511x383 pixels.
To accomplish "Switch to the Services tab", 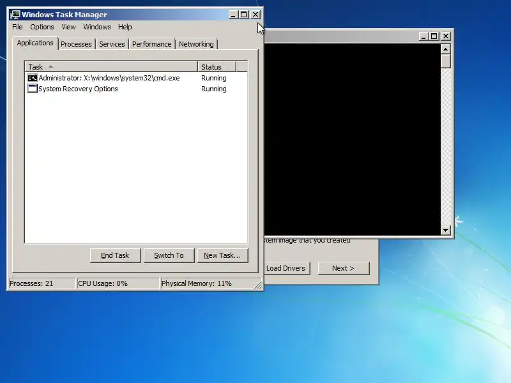I will 112,44.
